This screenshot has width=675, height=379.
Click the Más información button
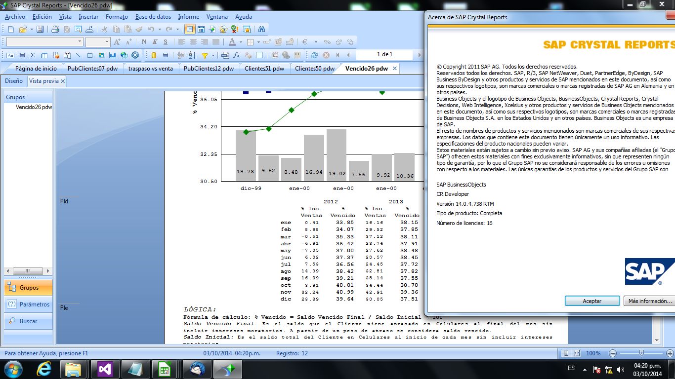coord(649,301)
